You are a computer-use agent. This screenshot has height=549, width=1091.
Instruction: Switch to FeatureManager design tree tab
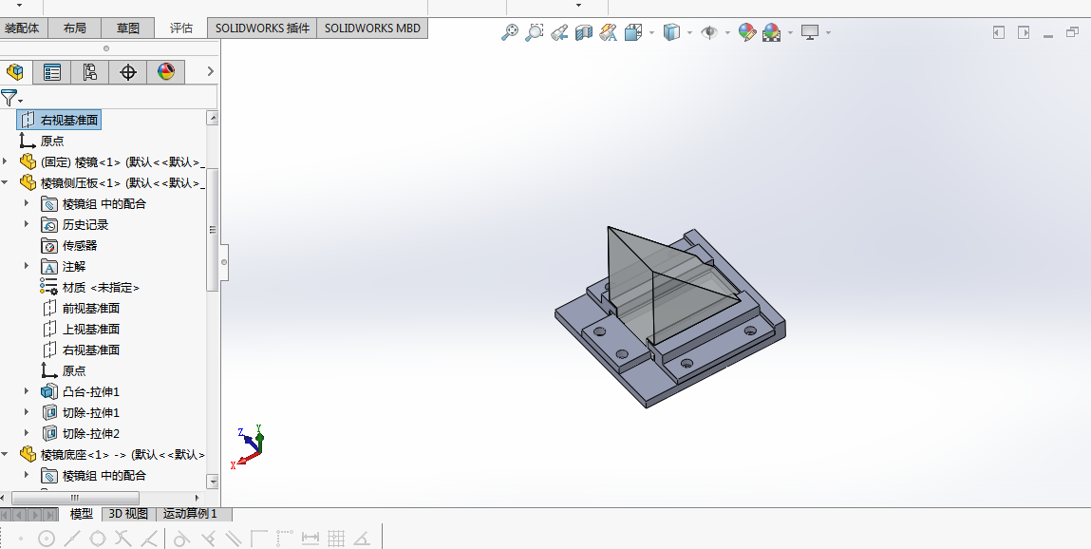14,71
